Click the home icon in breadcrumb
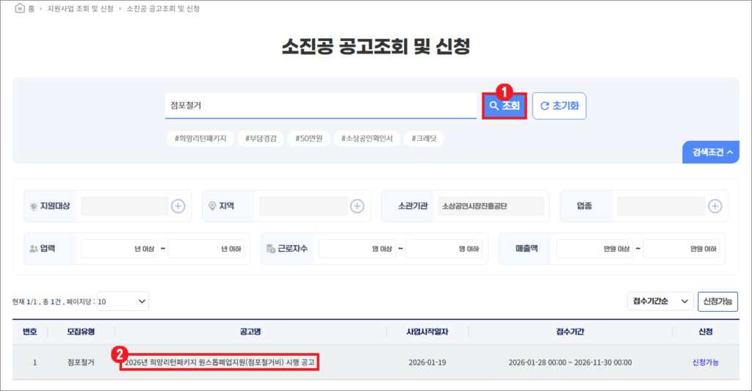This screenshot has width=752, height=391. click(20, 9)
